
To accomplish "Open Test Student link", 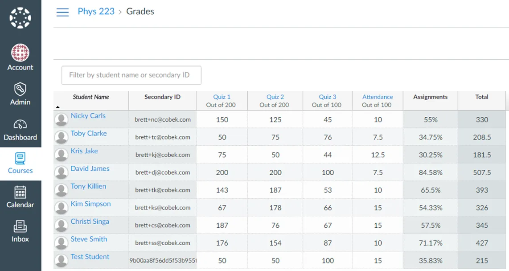I will 90,257.
